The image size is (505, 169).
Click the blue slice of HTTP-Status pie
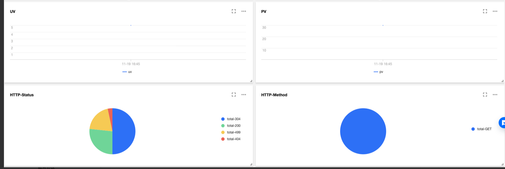pos(124,131)
